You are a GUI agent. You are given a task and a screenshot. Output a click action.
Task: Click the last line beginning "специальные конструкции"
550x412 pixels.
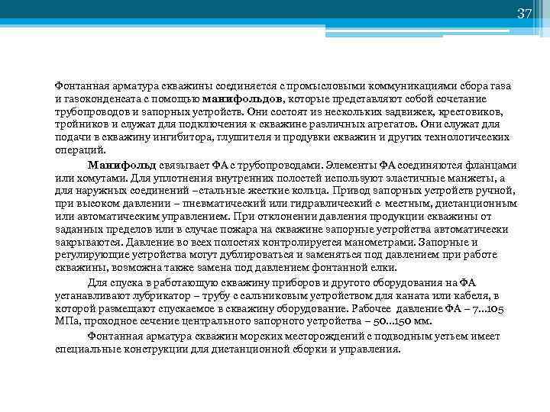coord(228,349)
